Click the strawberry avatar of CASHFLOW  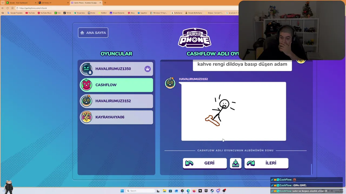[86, 85]
